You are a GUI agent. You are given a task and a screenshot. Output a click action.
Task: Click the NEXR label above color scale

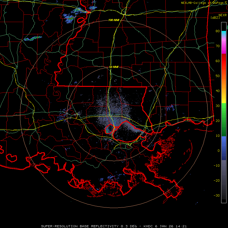tap(222, 15)
